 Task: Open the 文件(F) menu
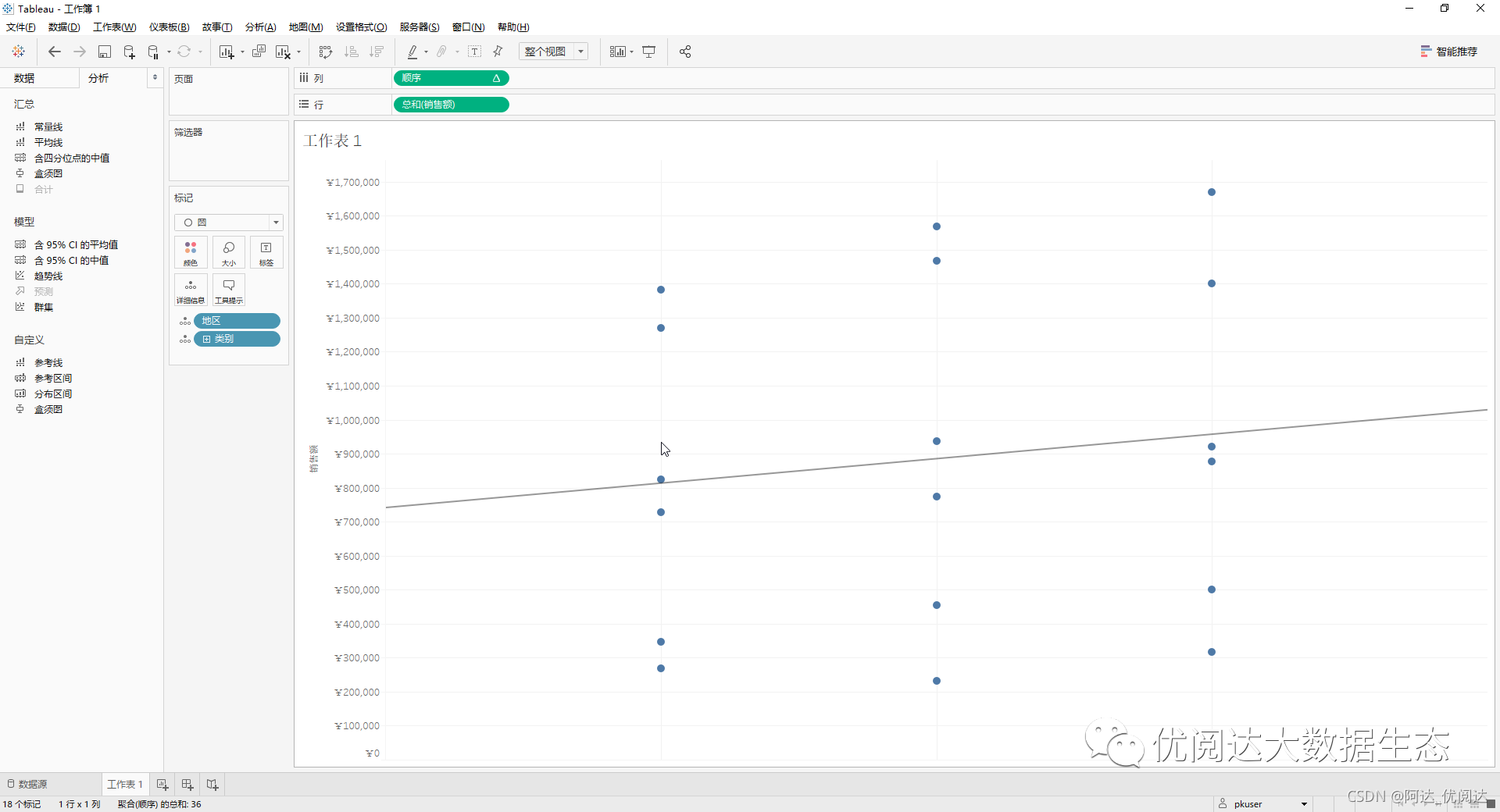tap(21, 27)
